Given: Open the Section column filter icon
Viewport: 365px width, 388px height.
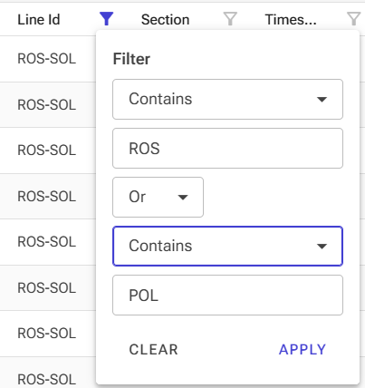Looking at the screenshot, I should (x=230, y=19).
